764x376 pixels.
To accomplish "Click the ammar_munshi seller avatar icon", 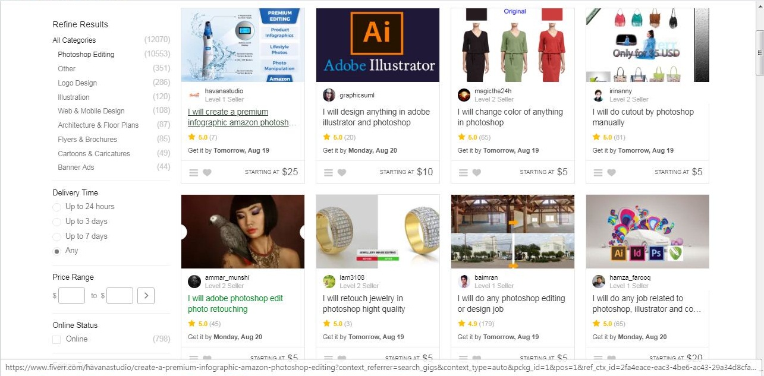I will click(x=194, y=282).
